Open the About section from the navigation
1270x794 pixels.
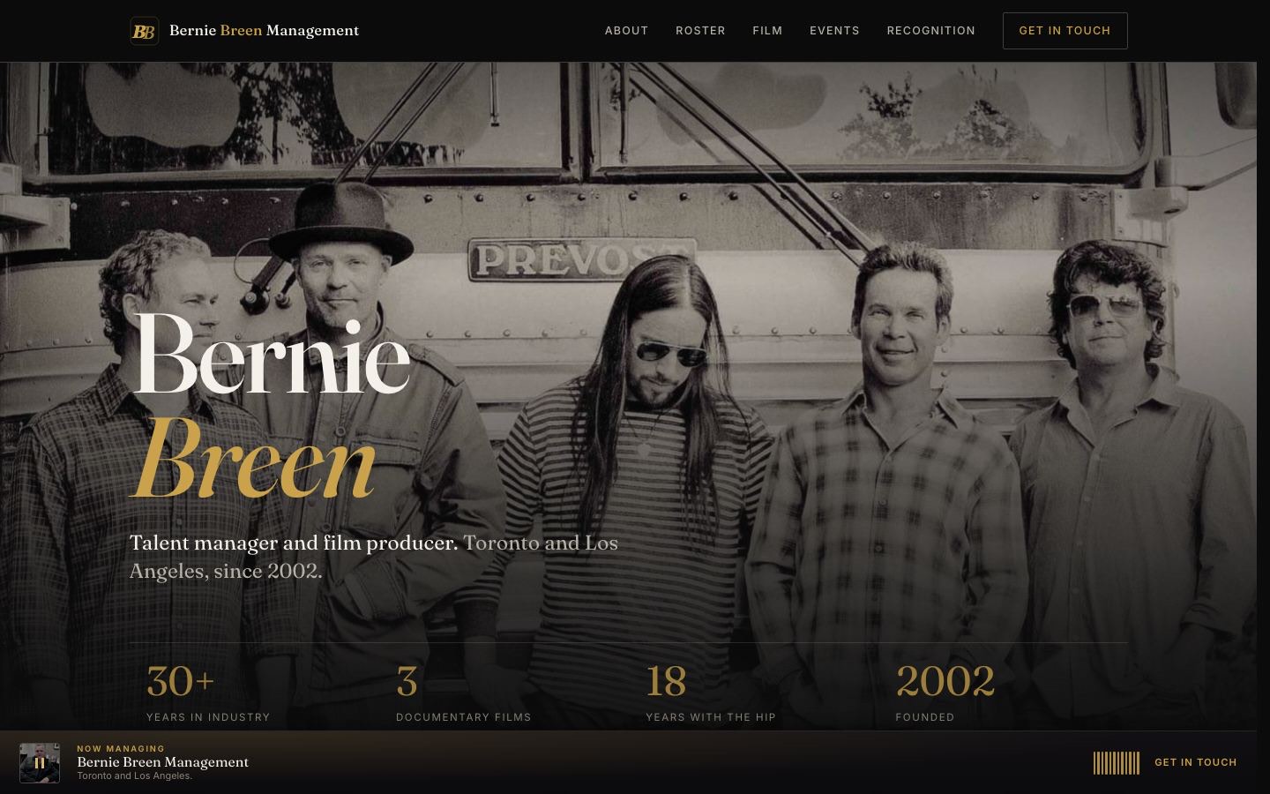[627, 31]
